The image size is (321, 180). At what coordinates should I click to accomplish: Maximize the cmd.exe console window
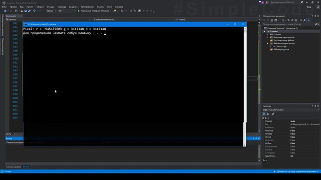[235, 24]
